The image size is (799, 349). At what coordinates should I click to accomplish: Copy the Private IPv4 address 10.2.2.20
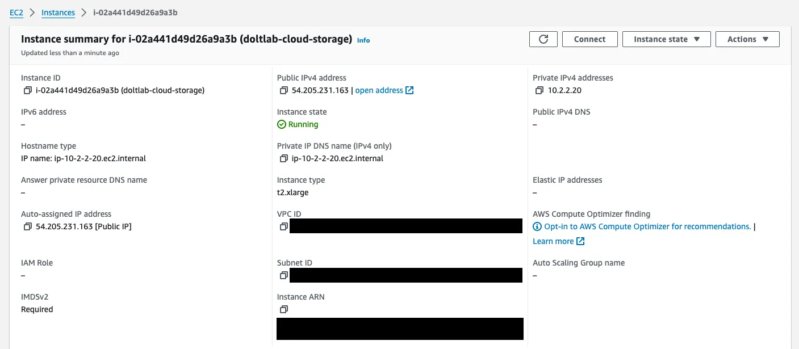click(539, 90)
